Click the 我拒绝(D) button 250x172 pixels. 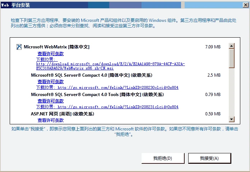163,158
